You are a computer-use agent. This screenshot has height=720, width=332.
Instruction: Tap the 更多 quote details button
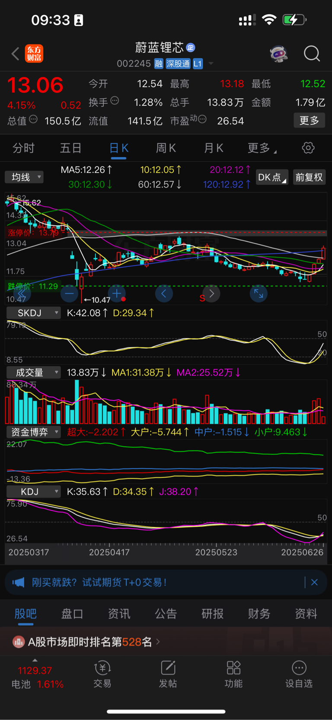(310, 120)
